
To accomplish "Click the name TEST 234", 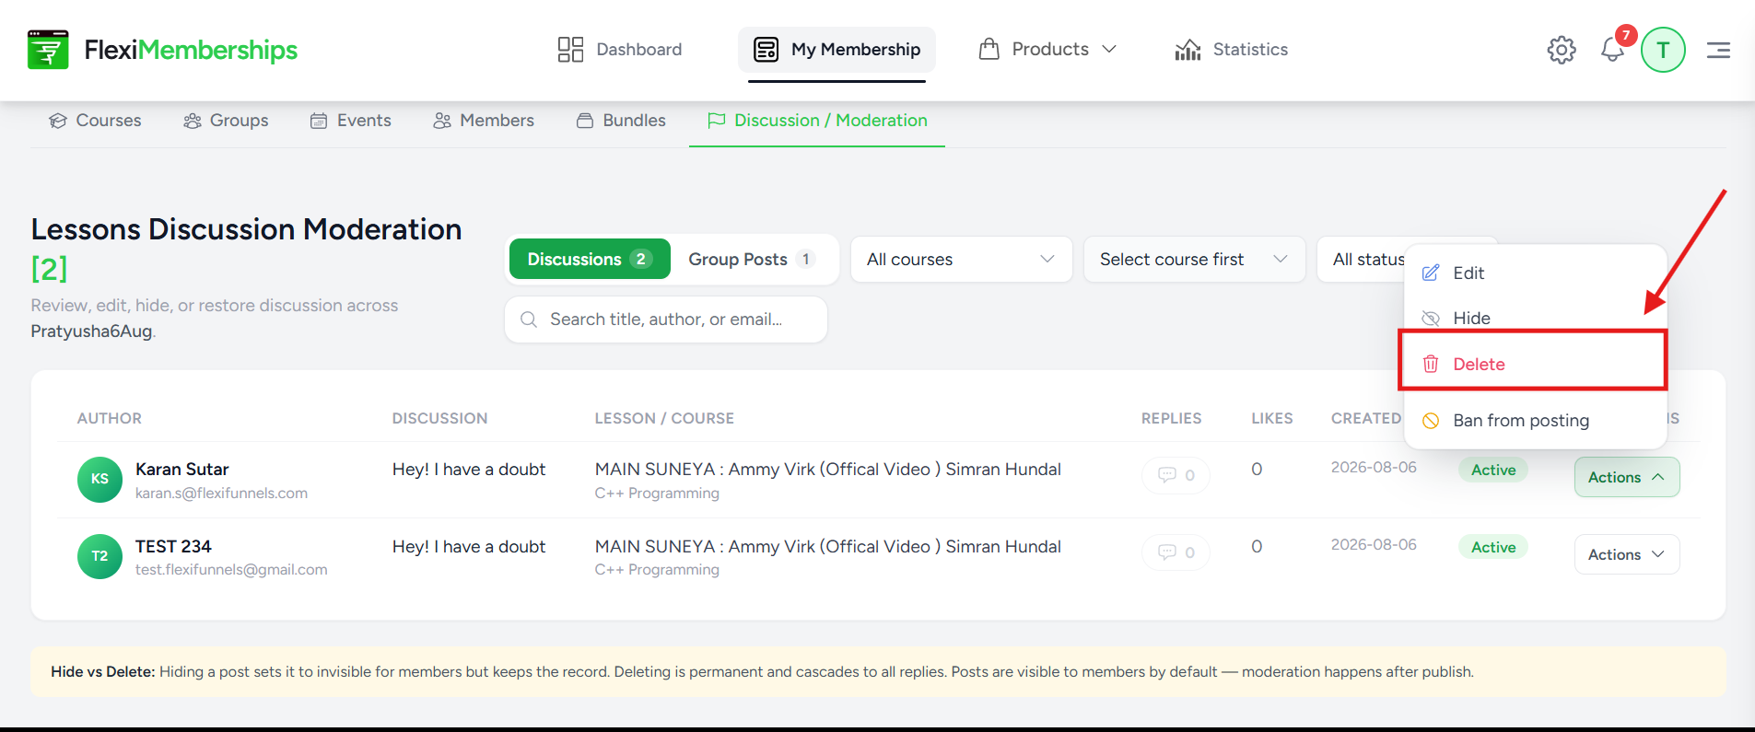I will point(173,547).
